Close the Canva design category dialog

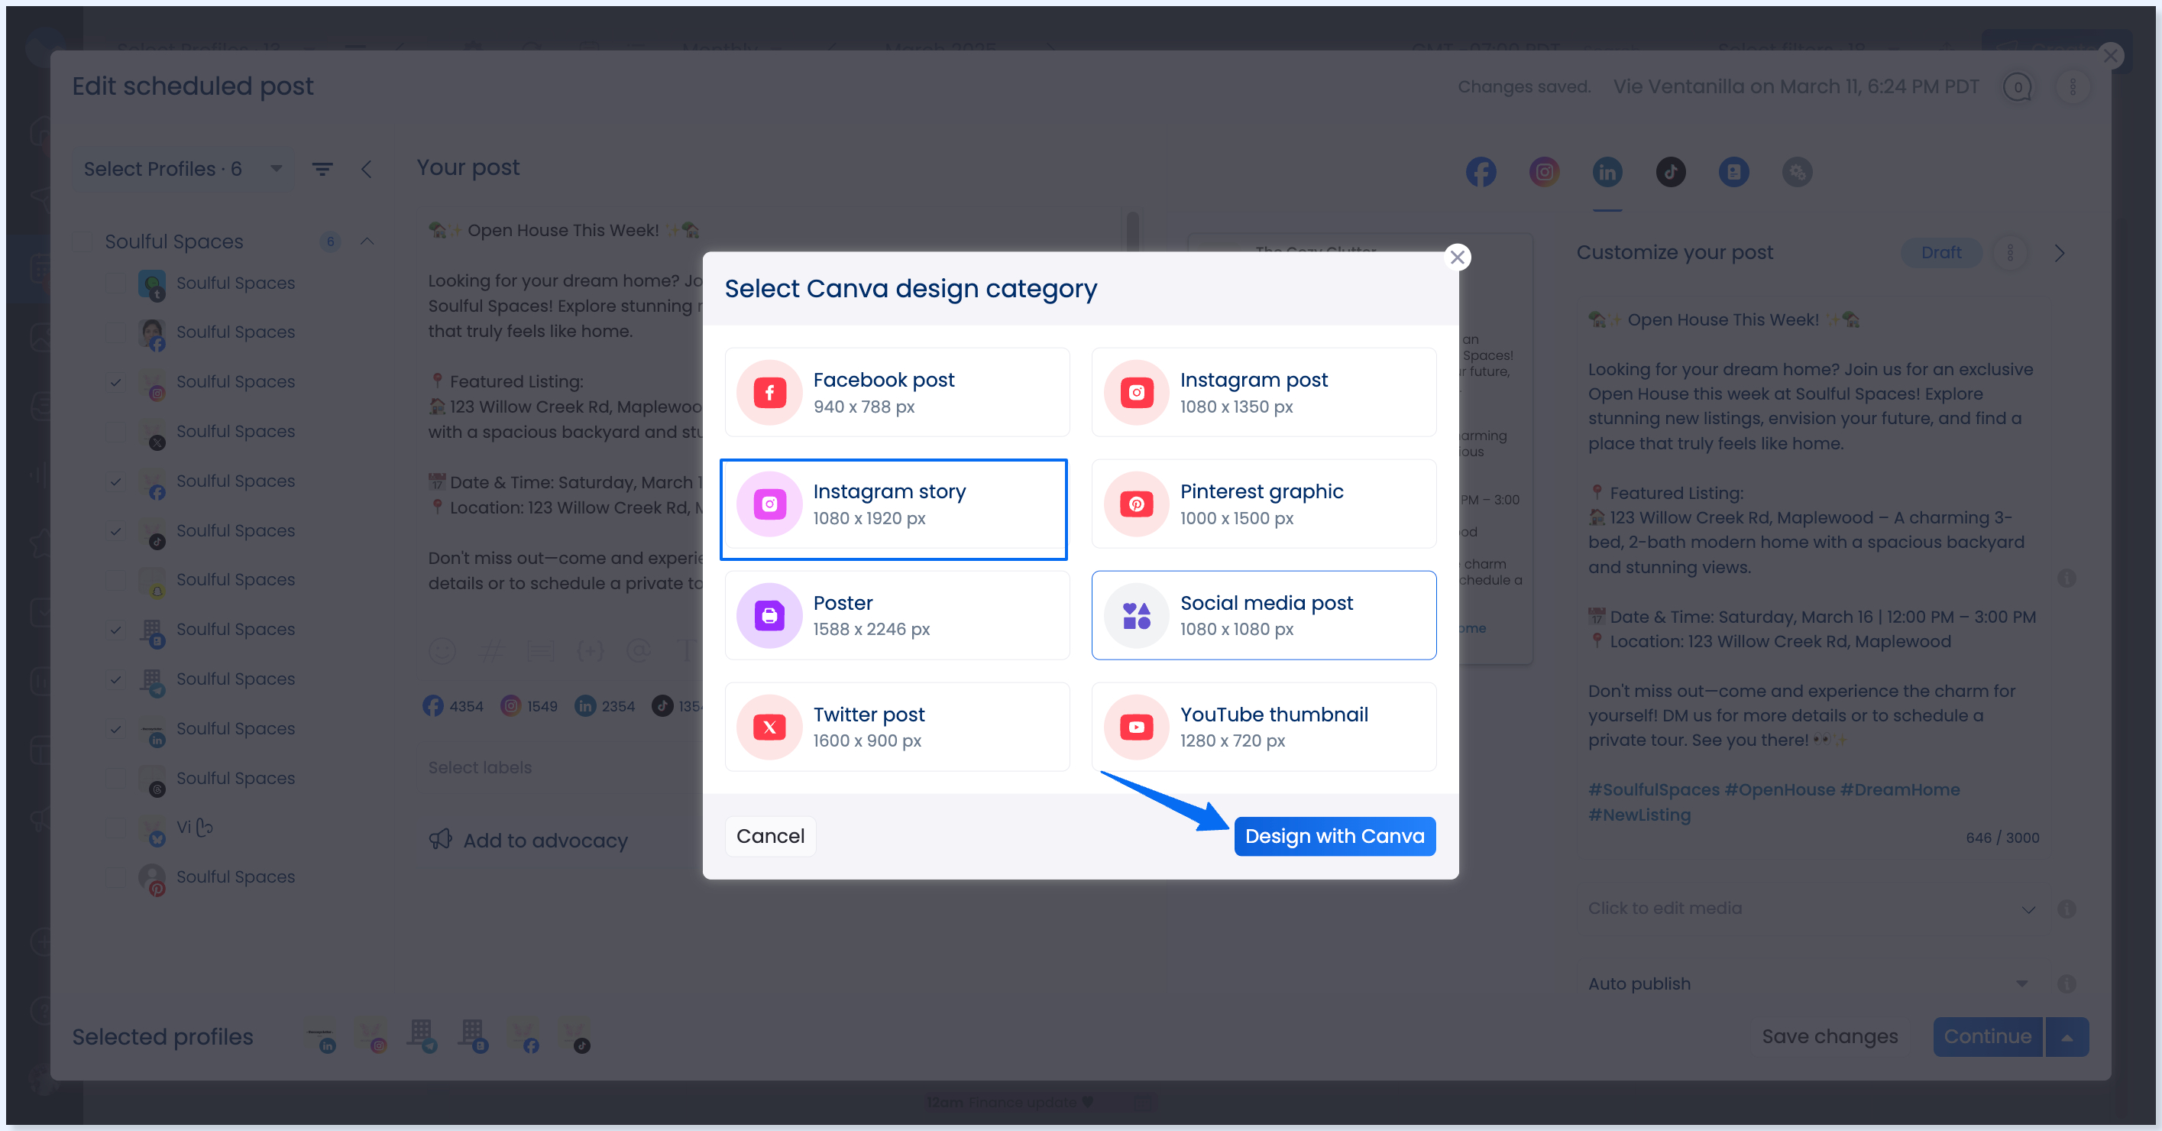coord(1458,257)
